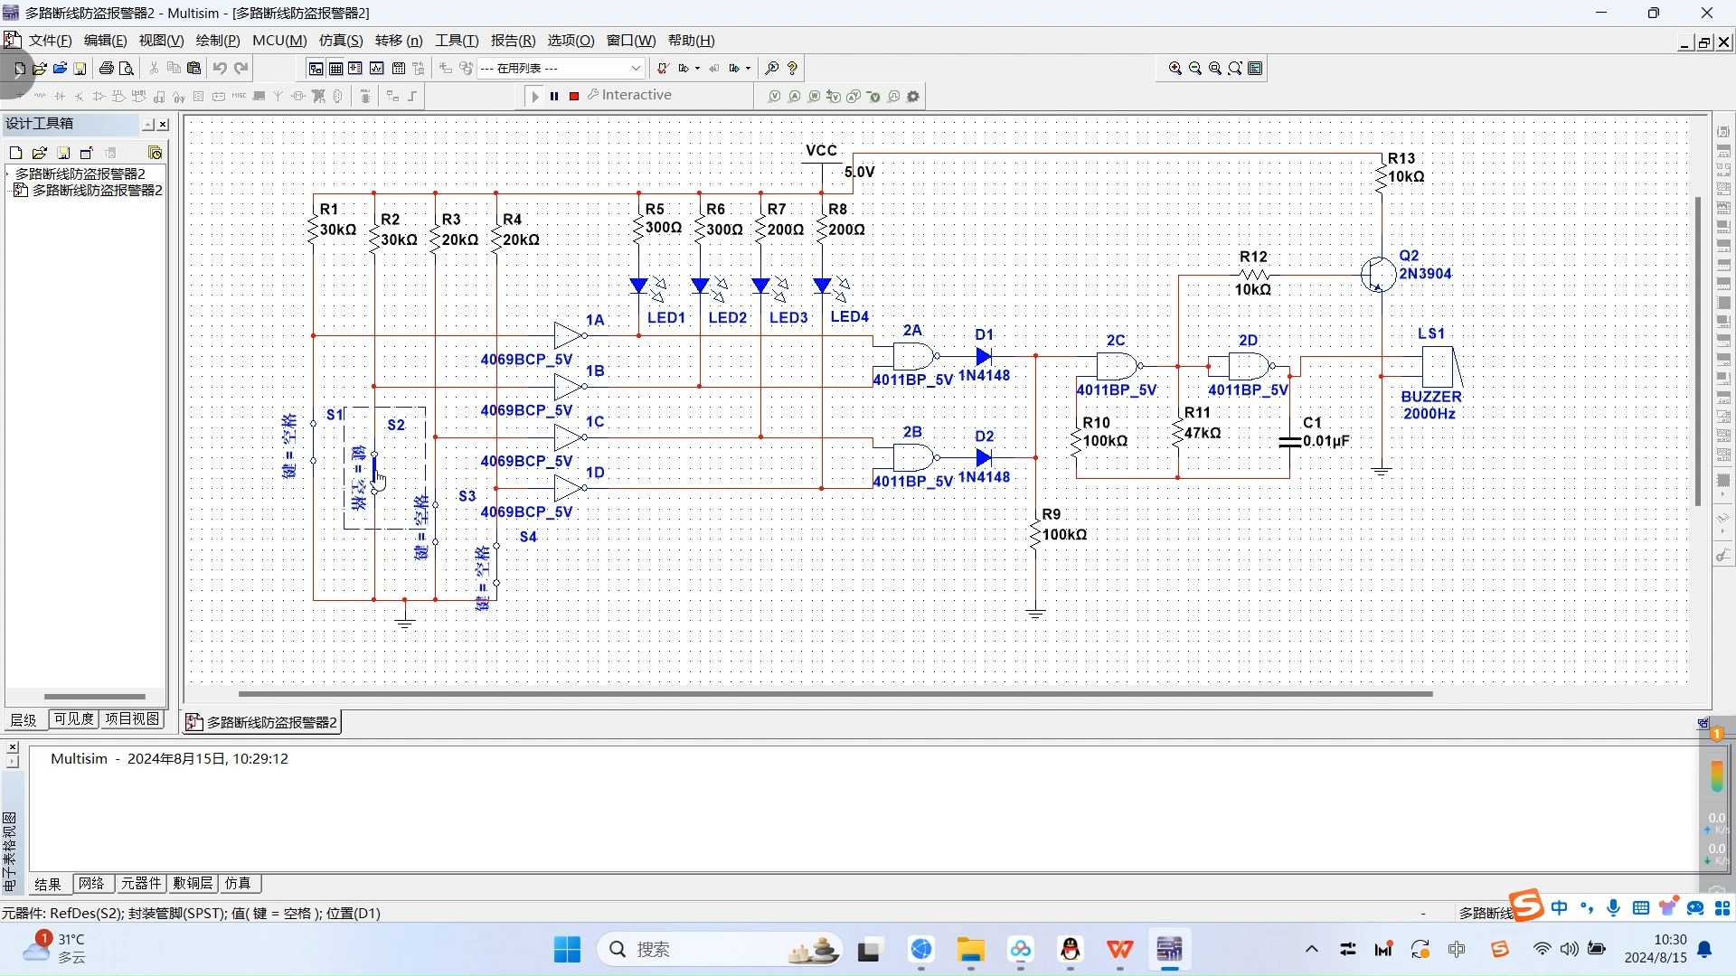This screenshot has width=1736, height=976.
Task: Open Print Preview icon
Action: [x=127, y=69]
